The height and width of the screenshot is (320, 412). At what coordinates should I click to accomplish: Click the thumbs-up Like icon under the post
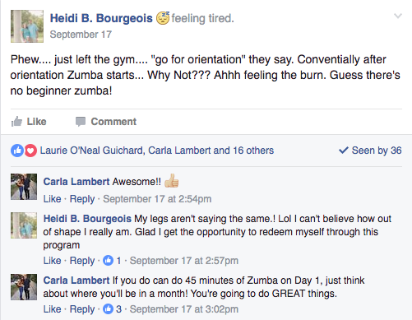(x=16, y=122)
